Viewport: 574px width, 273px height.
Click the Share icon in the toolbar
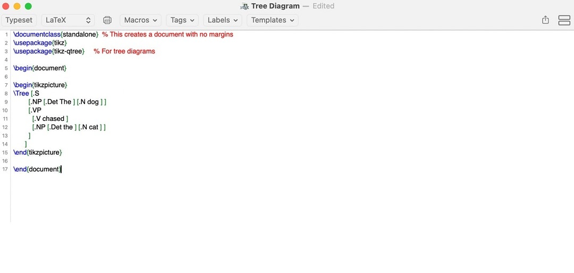coord(545,20)
